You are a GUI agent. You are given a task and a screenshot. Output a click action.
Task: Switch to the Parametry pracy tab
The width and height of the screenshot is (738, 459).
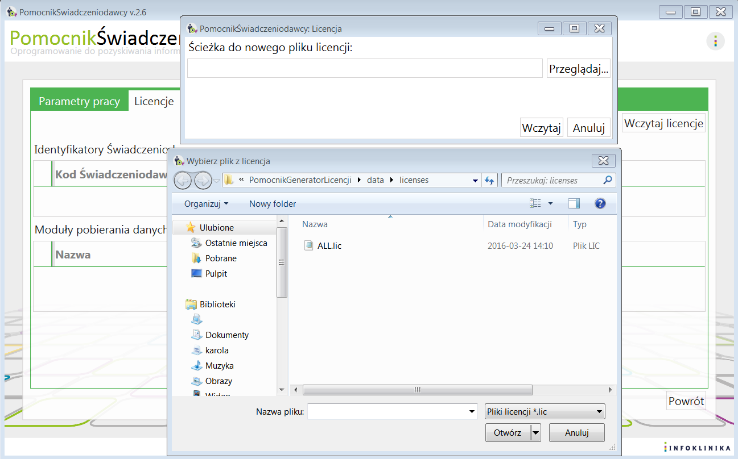[x=79, y=102]
